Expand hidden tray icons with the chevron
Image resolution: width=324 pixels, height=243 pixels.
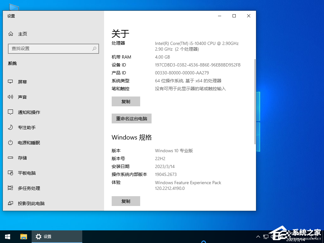pos(258,236)
